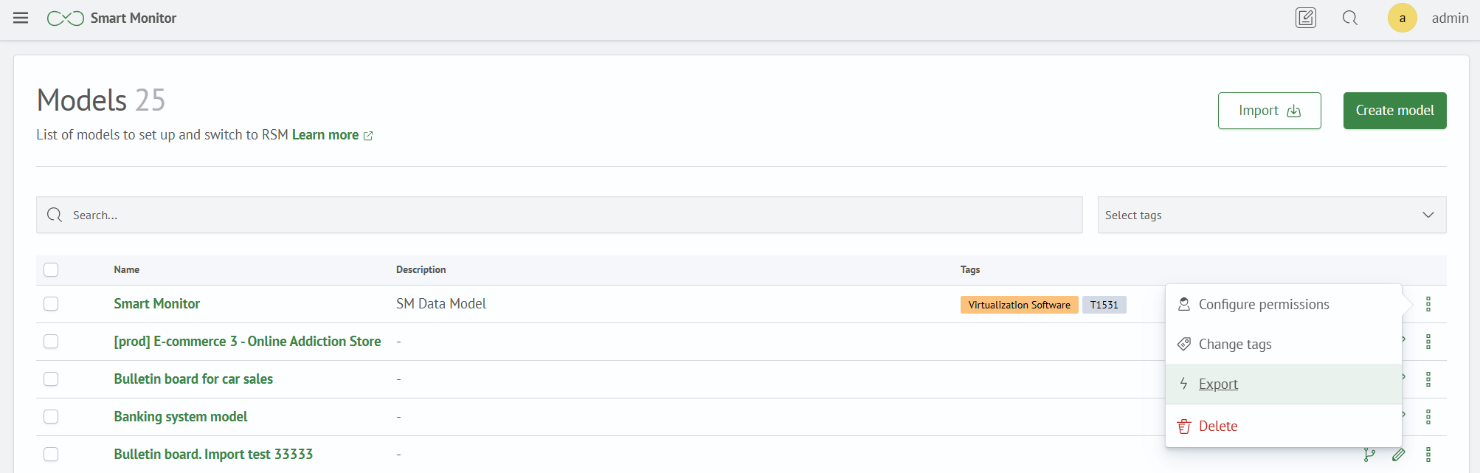Open the hamburger navigation menu
Image resolution: width=1480 pixels, height=473 pixels.
click(x=21, y=18)
